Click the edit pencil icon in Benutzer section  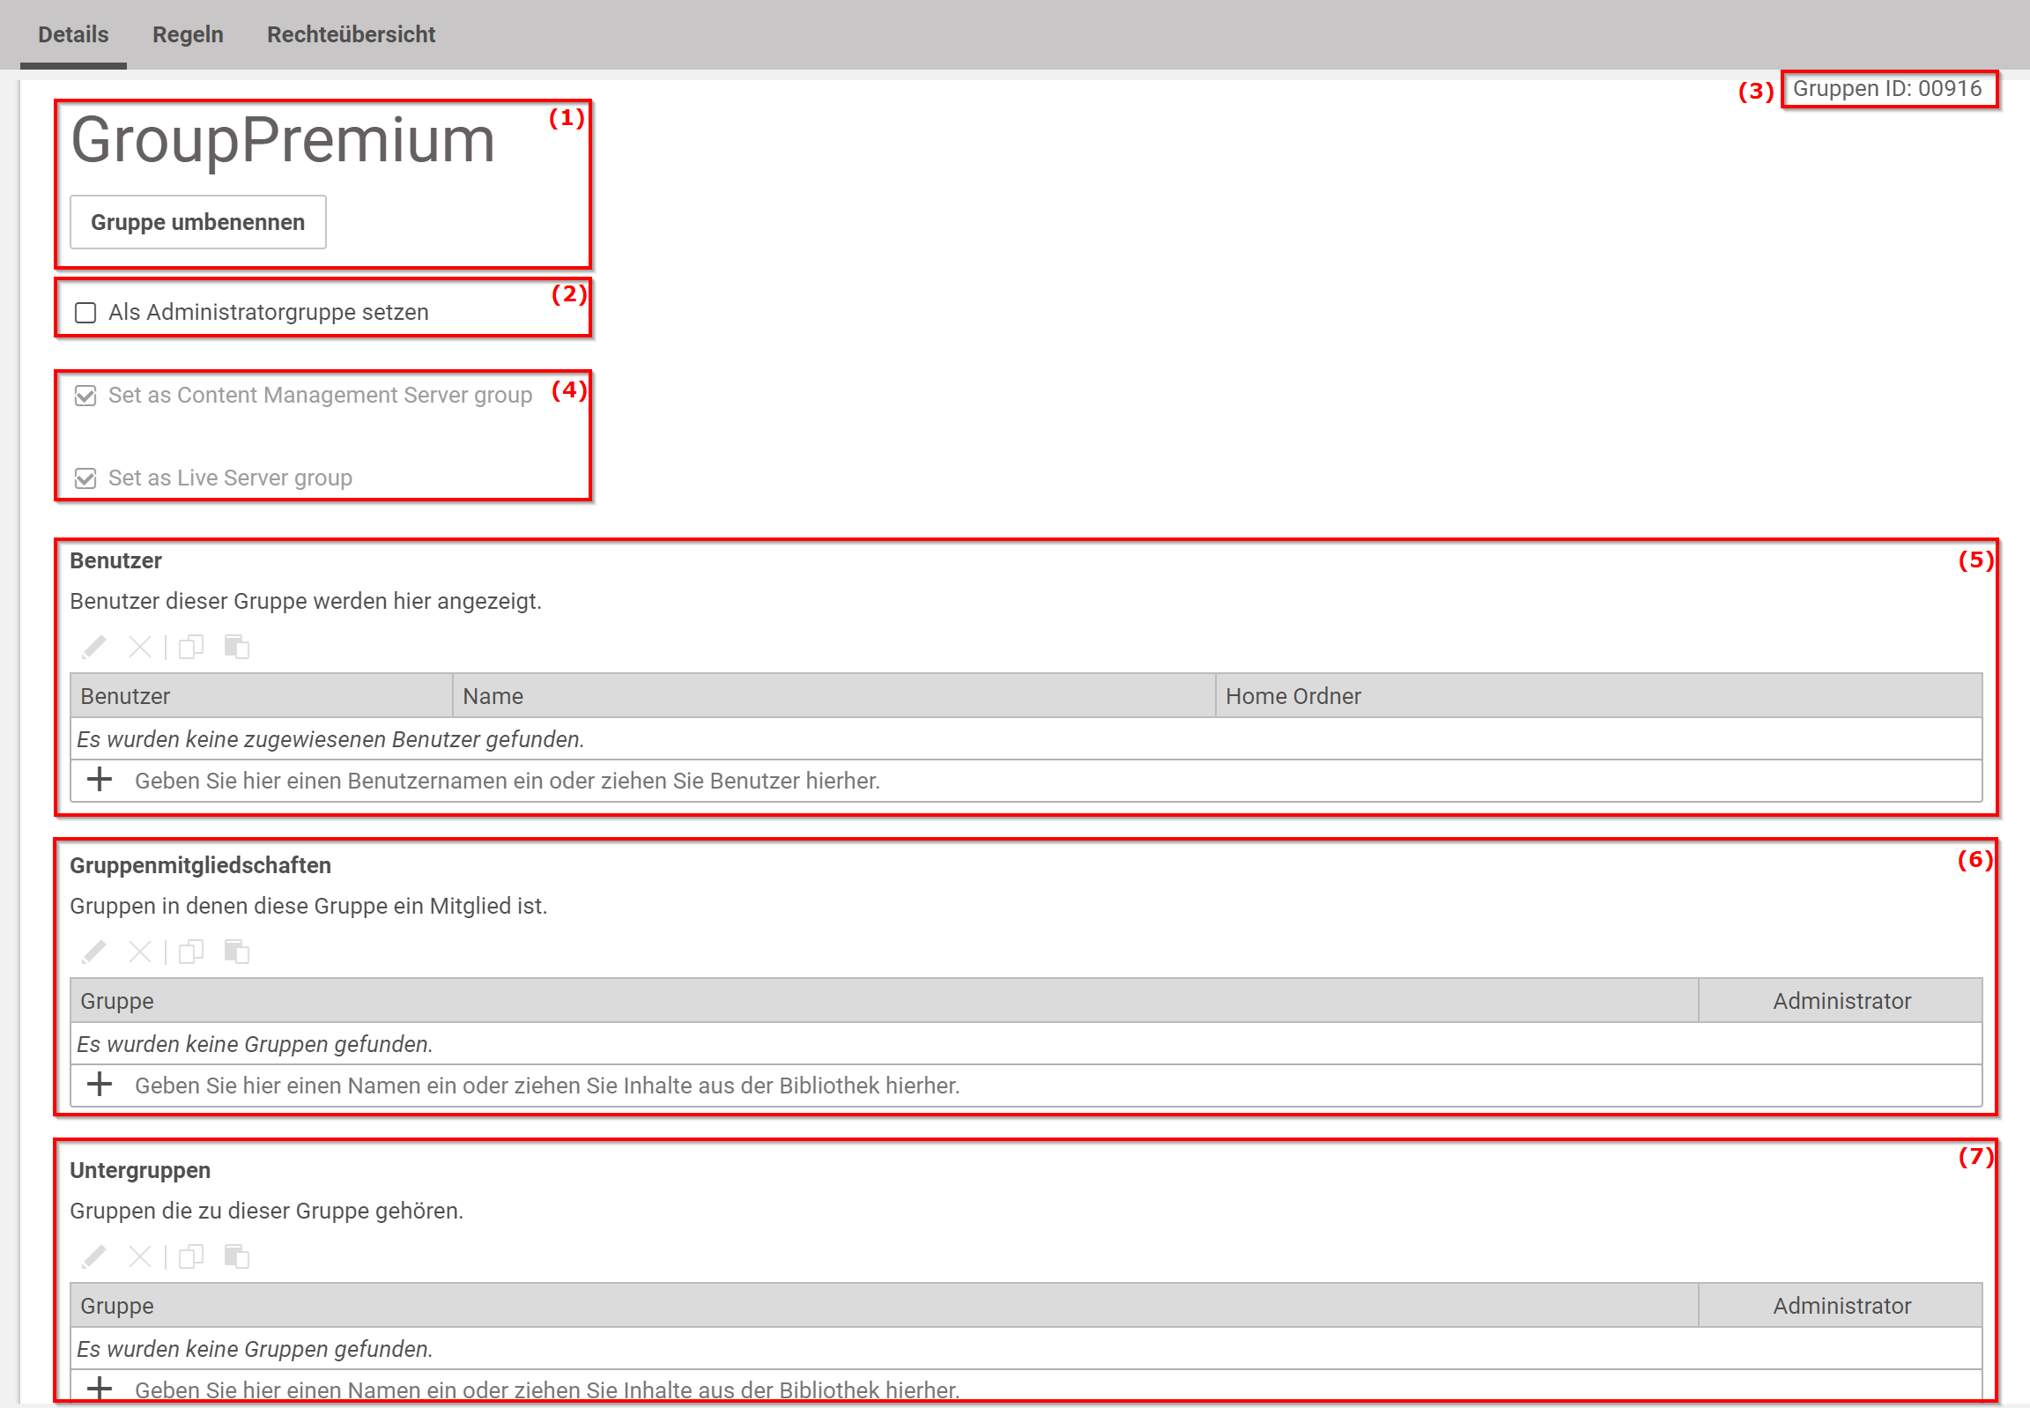[93, 648]
